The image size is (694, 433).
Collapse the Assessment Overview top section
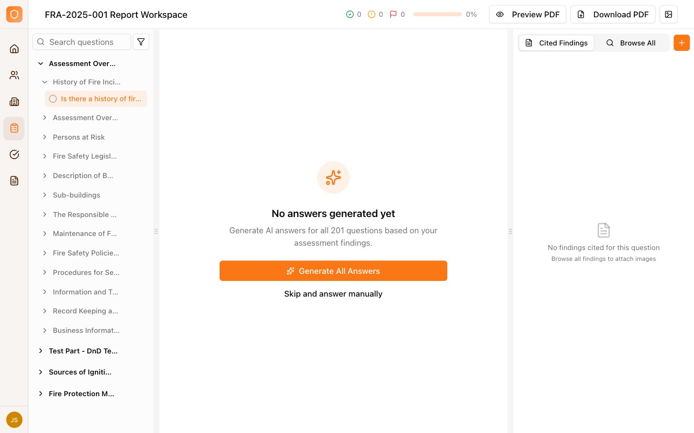(41, 63)
